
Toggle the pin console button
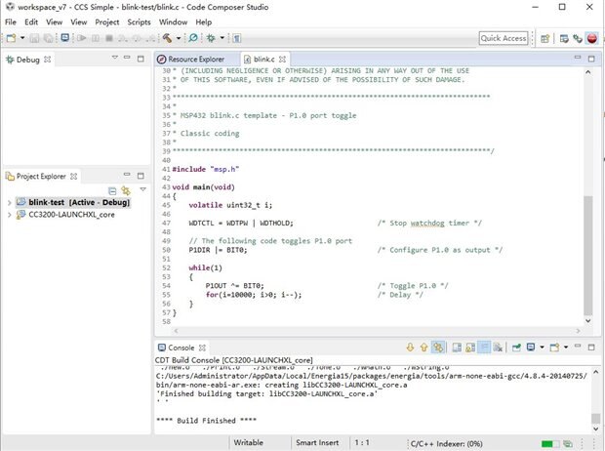pyautogui.click(x=514, y=347)
